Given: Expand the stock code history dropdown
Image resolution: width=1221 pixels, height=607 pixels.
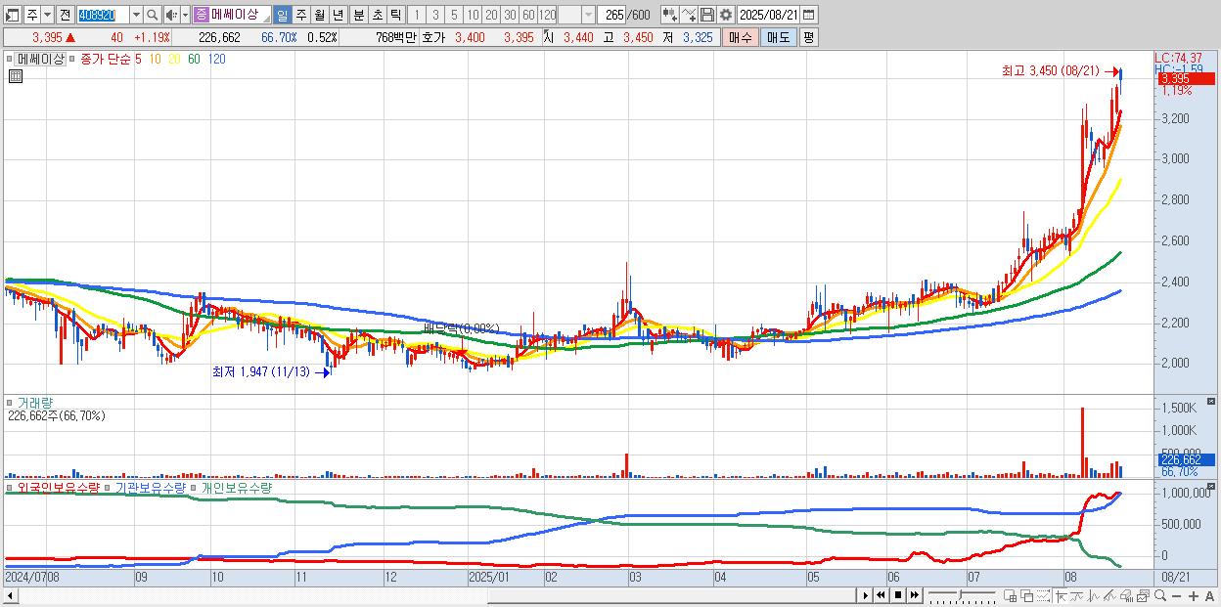Looking at the screenshot, I should point(136,15).
